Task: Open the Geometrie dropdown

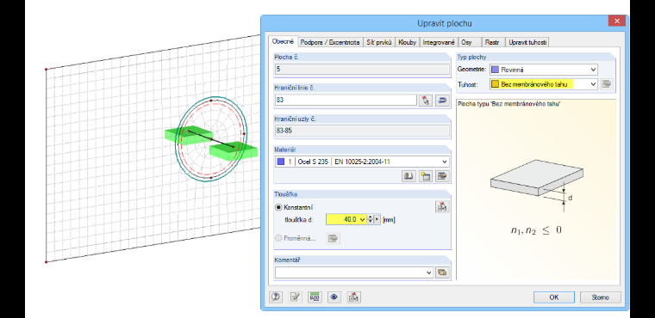Action: 594,70
